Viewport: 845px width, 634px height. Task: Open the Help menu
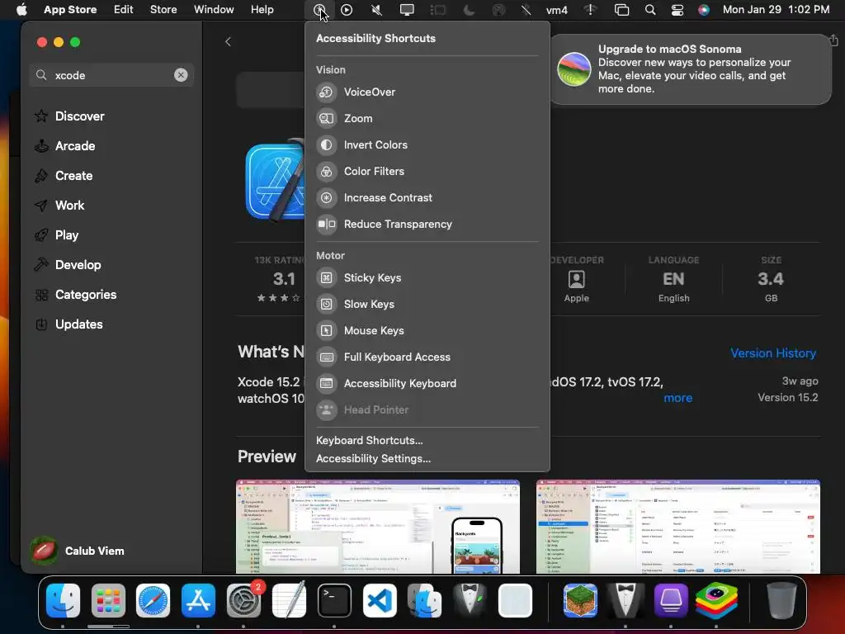(262, 10)
